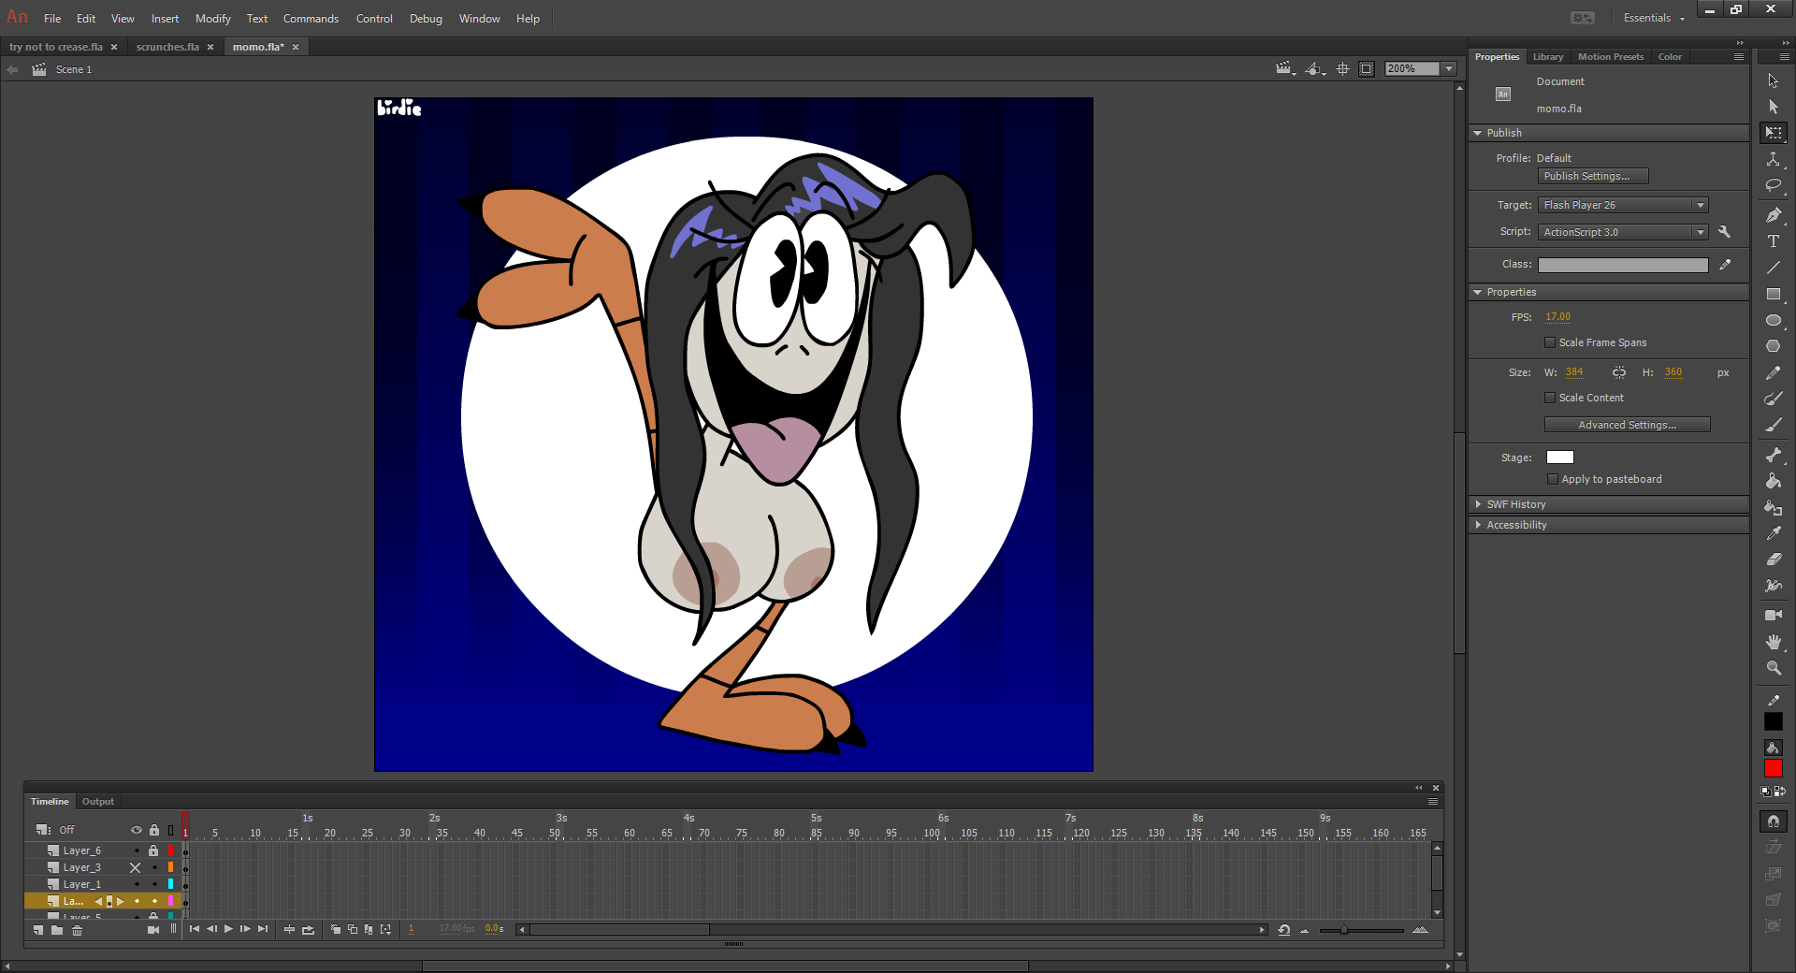The width and height of the screenshot is (1796, 973).
Task: Select the Hand tool
Action: pos(1773,642)
